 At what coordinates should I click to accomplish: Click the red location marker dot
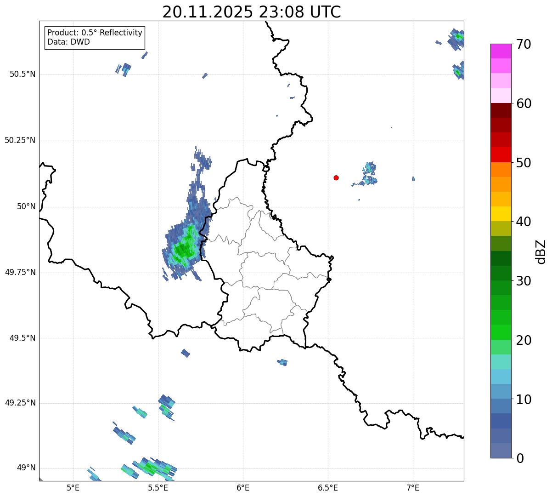tap(336, 177)
